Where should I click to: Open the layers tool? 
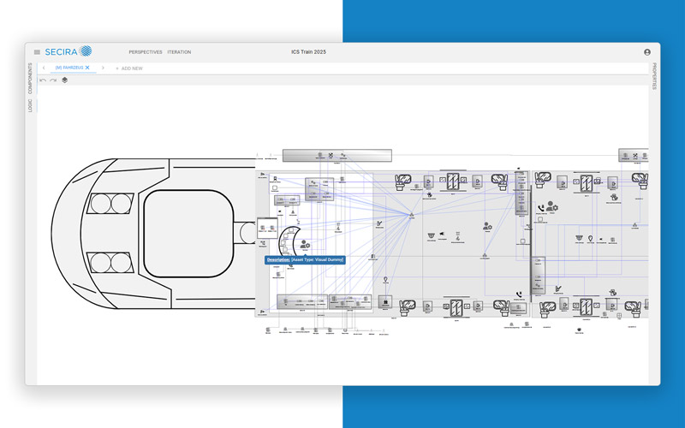point(65,80)
